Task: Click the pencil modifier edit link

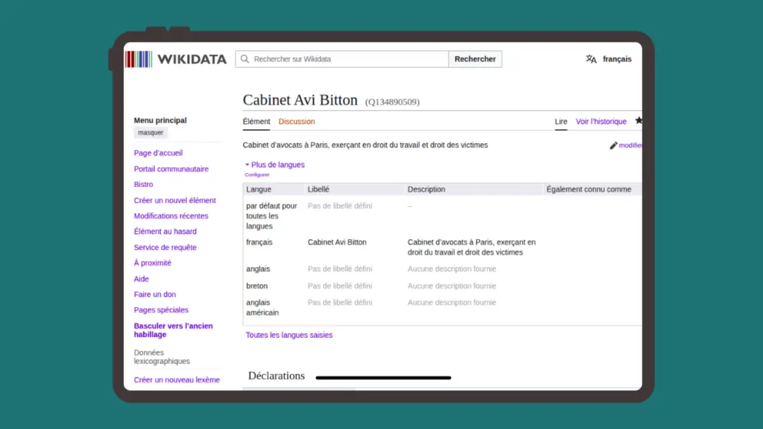Action: tap(626, 146)
